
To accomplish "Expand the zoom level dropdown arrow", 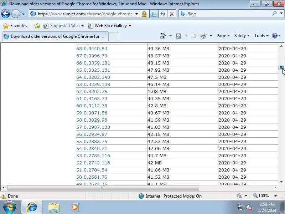I will tap(275, 196).
